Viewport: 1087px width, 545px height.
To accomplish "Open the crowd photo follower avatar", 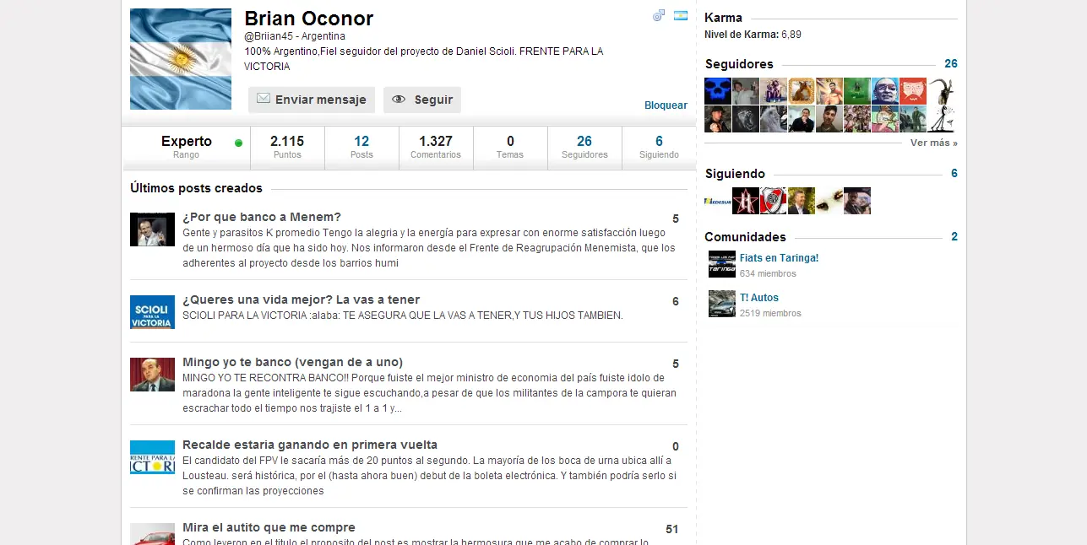I will pyautogui.click(x=857, y=119).
